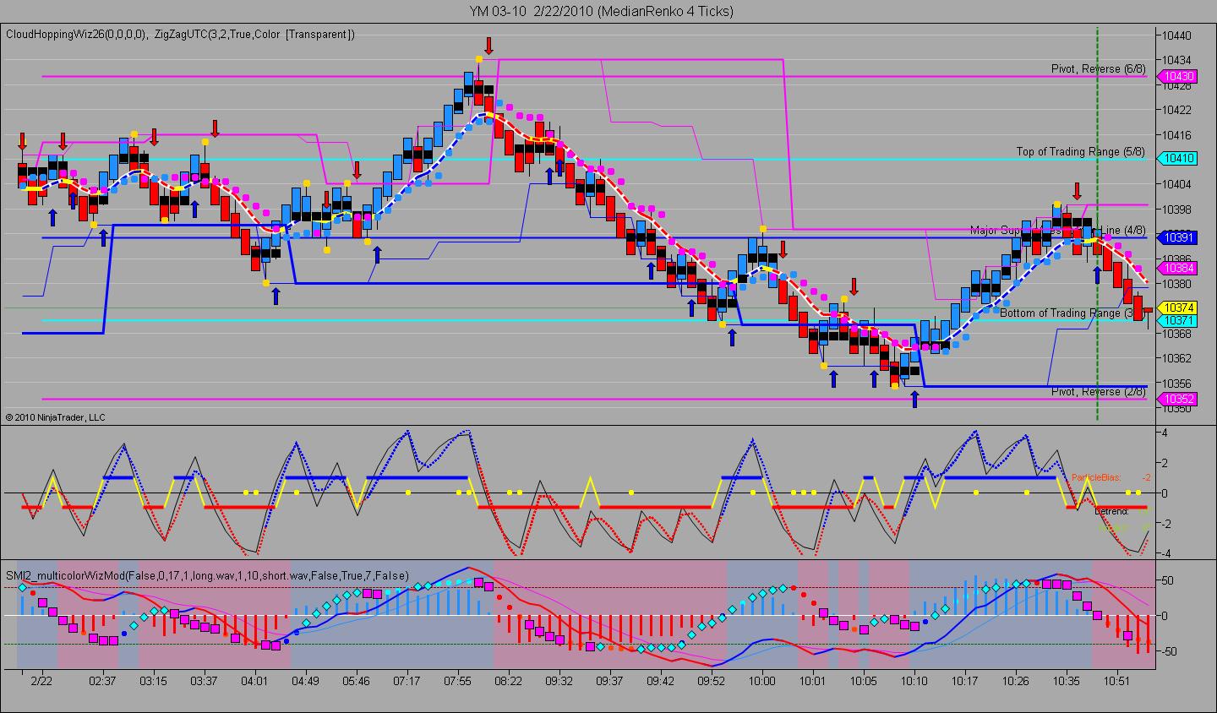This screenshot has height=713, width=1217.
Task: Select the SMI2_multicolorWizMod indicator label
Action: [x=207, y=575]
